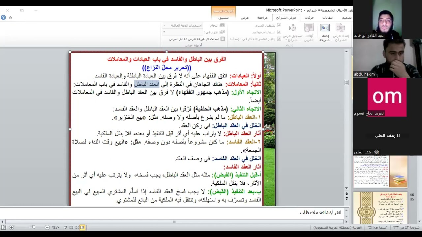422x237 pixels.
Task: Click the Show On (إظهار في) monitor icon
Action: coord(222,32)
